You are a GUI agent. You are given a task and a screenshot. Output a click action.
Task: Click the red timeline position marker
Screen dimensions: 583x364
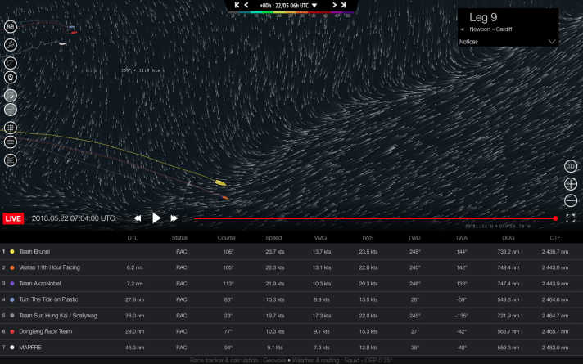click(555, 218)
